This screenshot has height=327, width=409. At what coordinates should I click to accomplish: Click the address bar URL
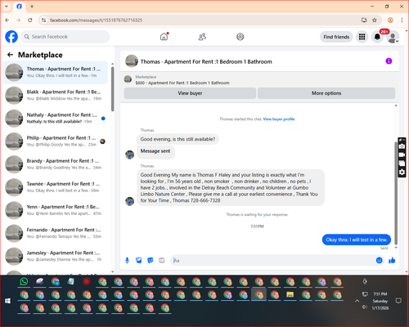pyautogui.click(x=96, y=20)
